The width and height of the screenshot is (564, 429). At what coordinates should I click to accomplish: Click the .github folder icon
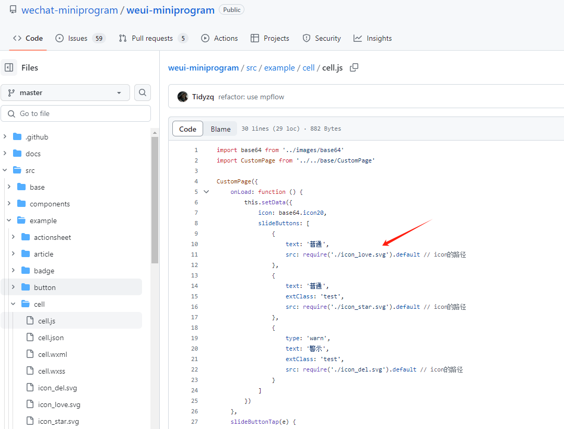[x=17, y=137]
